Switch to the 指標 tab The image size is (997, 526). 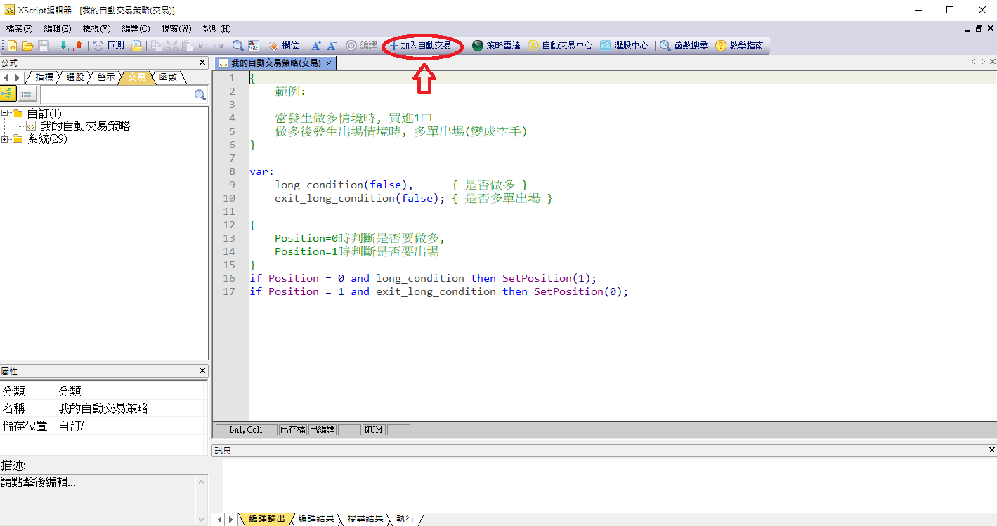coord(44,77)
